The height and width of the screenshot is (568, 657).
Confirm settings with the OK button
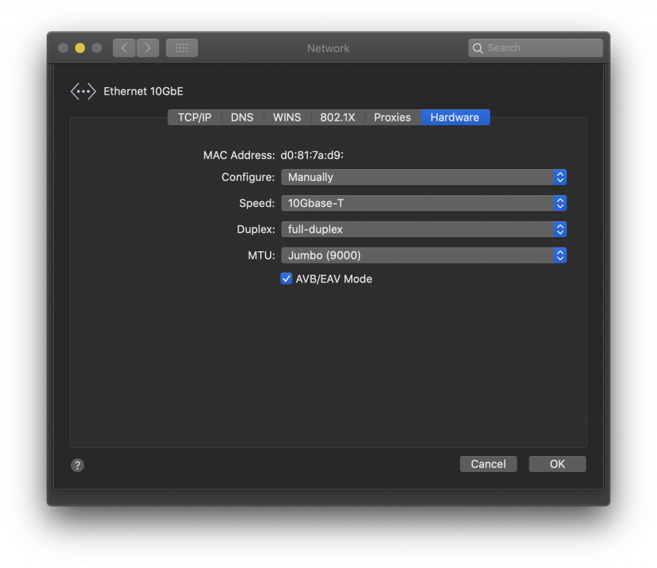(557, 464)
